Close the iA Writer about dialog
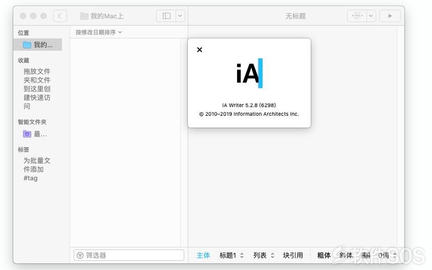432x270 pixels. pyautogui.click(x=200, y=50)
